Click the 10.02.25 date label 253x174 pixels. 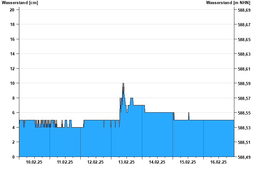pyautogui.click(x=34, y=162)
